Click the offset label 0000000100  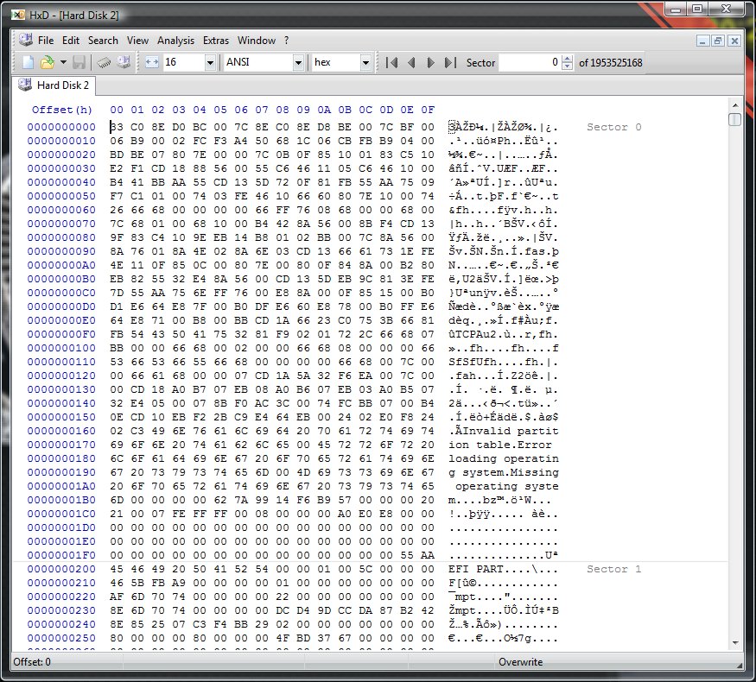pyautogui.click(x=61, y=348)
